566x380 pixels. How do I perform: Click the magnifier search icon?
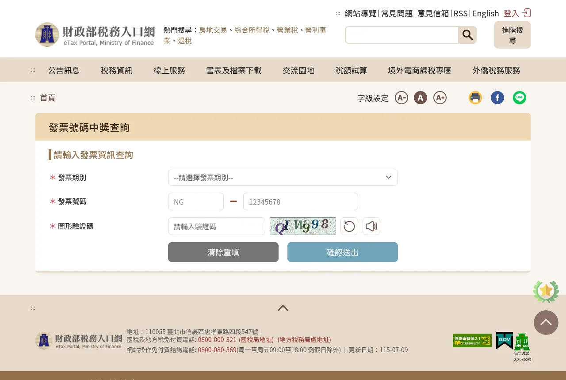467,35
